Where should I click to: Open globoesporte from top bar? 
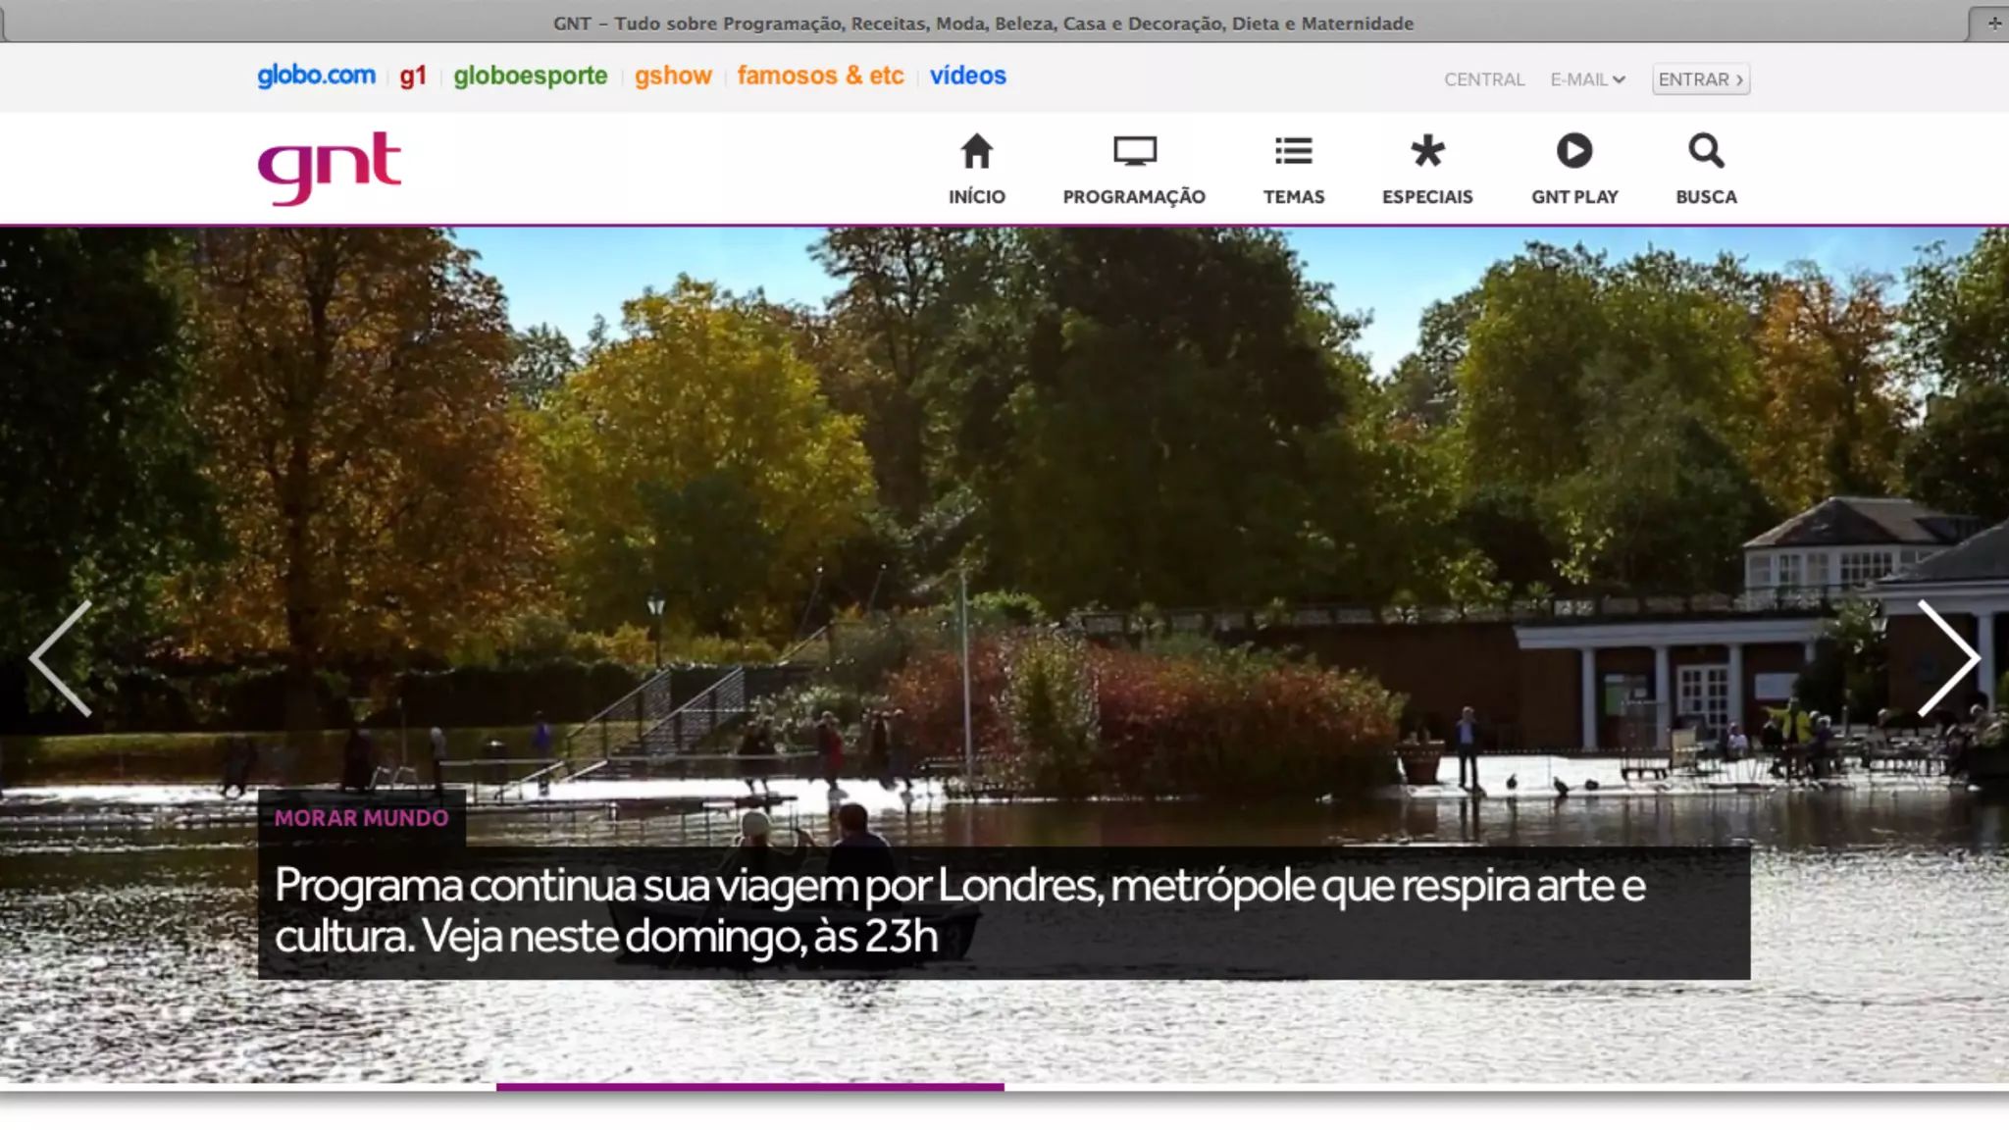[x=530, y=76]
